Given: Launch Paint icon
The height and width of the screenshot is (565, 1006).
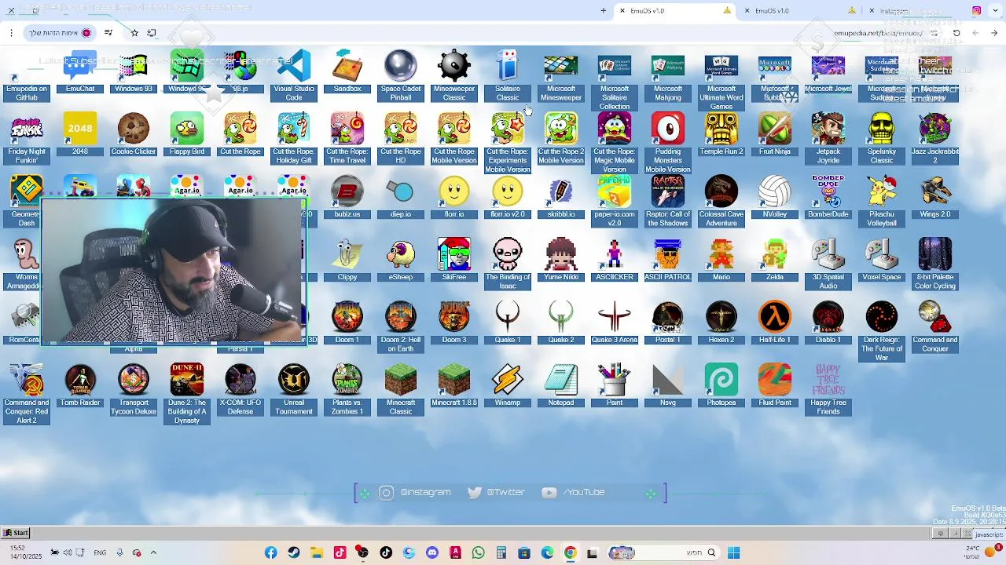Looking at the screenshot, I should pyautogui.click(x=615, y=386).
